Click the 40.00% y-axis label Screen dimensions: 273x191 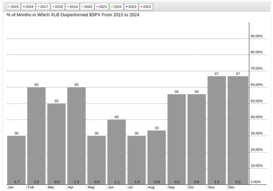pos(256,117)
